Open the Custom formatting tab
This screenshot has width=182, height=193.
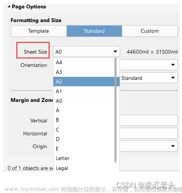coord(150,31)
